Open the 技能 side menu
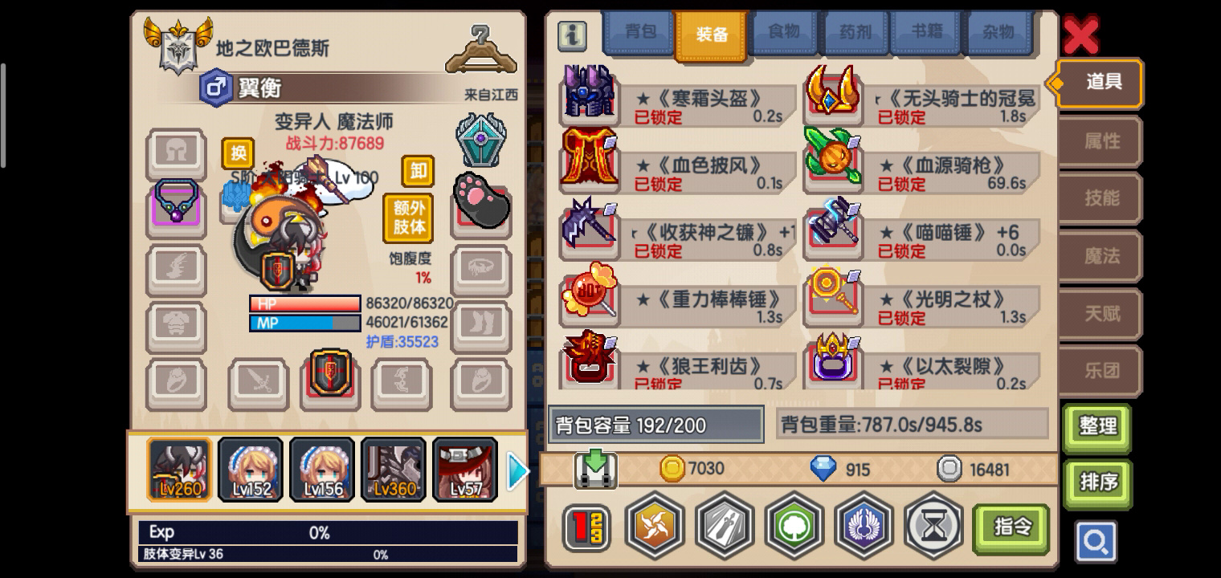Viewport: 1221px width, 578px height. (x=1101, y=198)
